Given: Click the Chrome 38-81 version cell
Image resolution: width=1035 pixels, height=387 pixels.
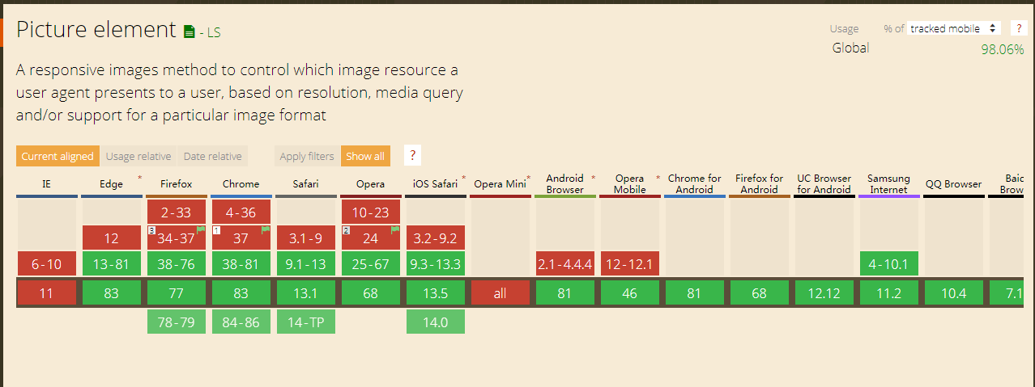Looking at the screenshot, I should pyautogui.click(x=241, y=263).
